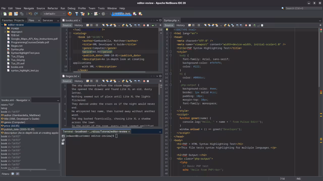Switch to the Syntax.php editor tab
Image resolution: width=323 pixels, height=181 pixels.
[171, 20]
